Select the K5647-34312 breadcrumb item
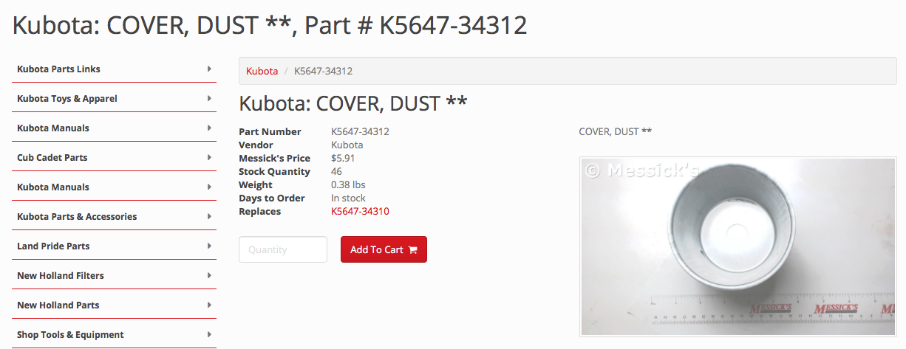 (323, 71)
